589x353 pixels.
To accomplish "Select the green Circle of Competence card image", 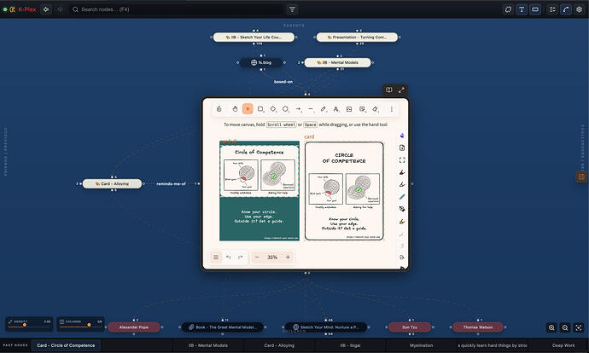I will [260, 190].
